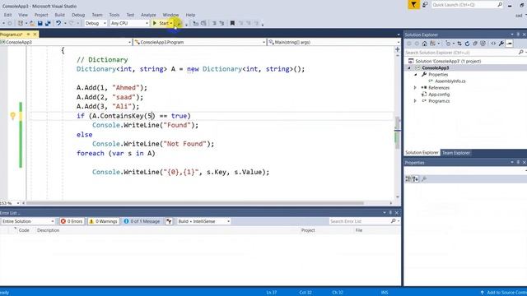Image resolution: width=527 pixels, height=296 pixels.
Task: Open the Tools menu
Action: [114, 15]
